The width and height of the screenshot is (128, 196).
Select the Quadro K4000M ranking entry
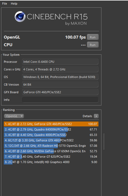point(51,129)
